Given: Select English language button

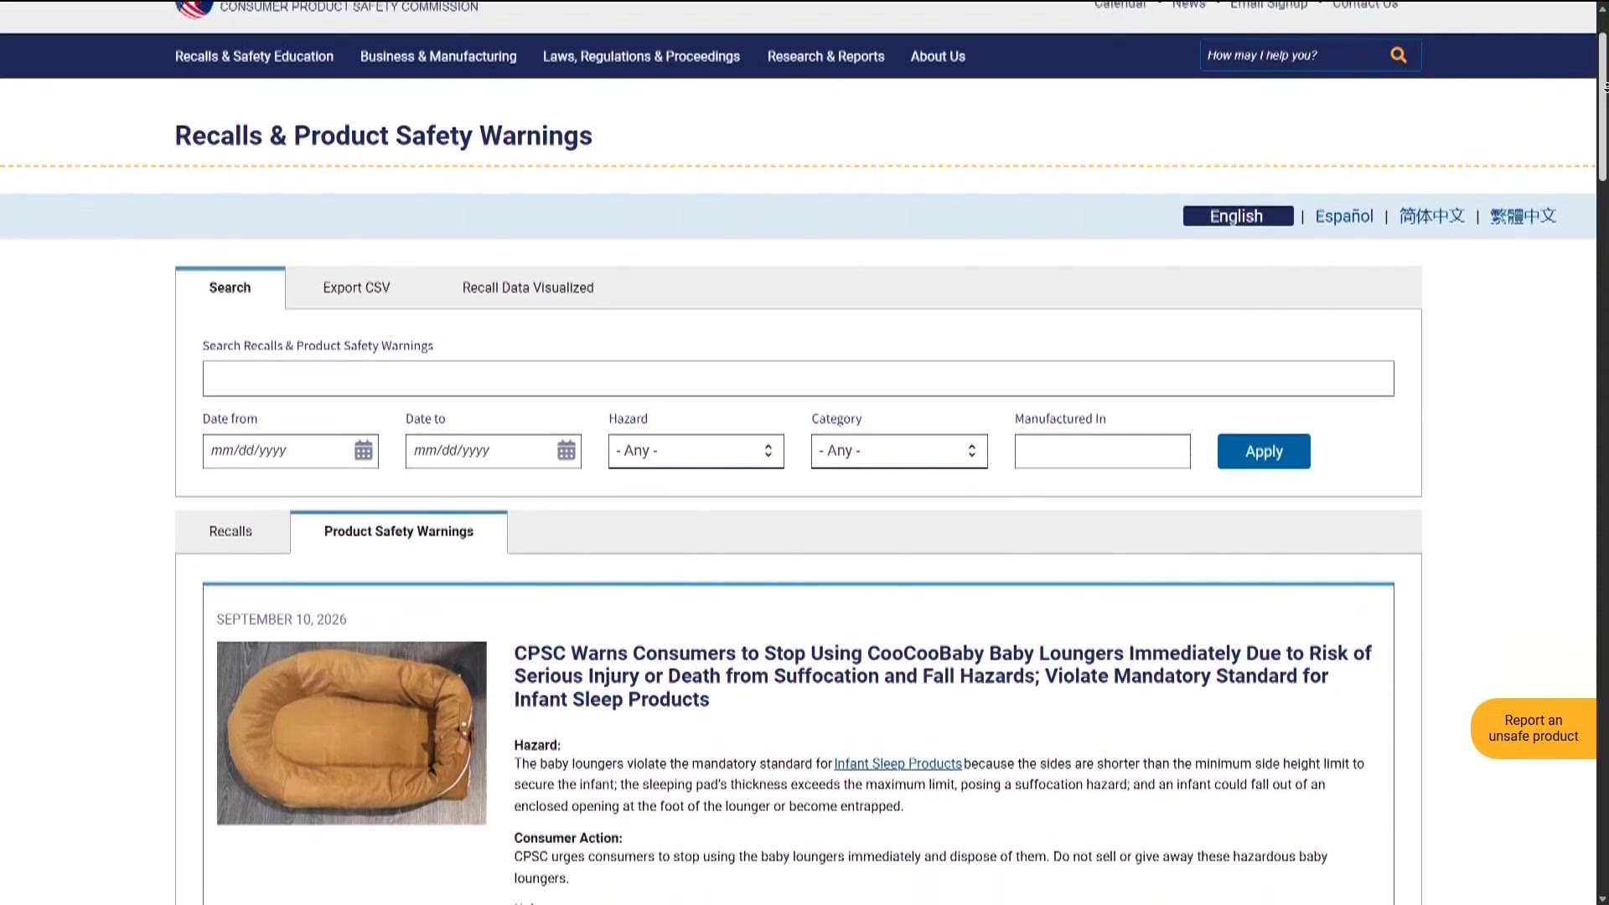Looking at the screenshot, I should (1238, 216).
